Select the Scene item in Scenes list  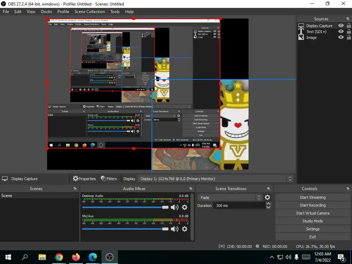40,196
